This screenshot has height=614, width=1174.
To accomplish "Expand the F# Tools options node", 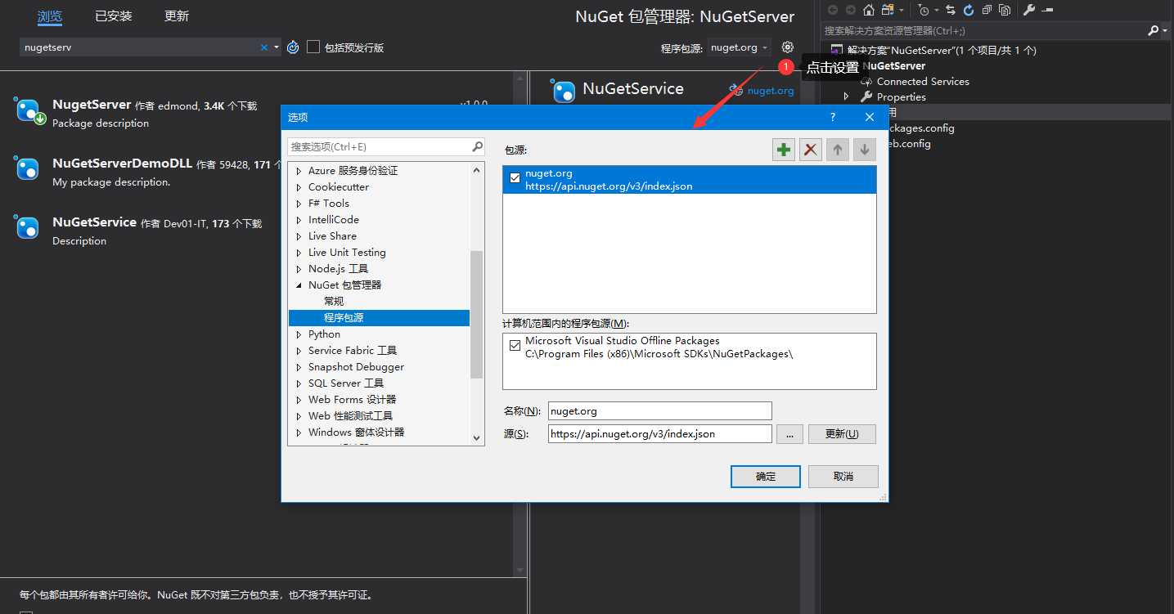I will 299,204.
